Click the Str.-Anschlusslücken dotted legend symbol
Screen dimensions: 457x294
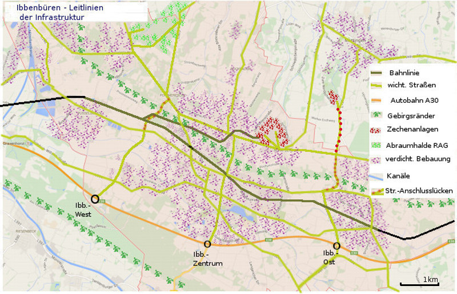pyautogui.click(x=377, y=191)
